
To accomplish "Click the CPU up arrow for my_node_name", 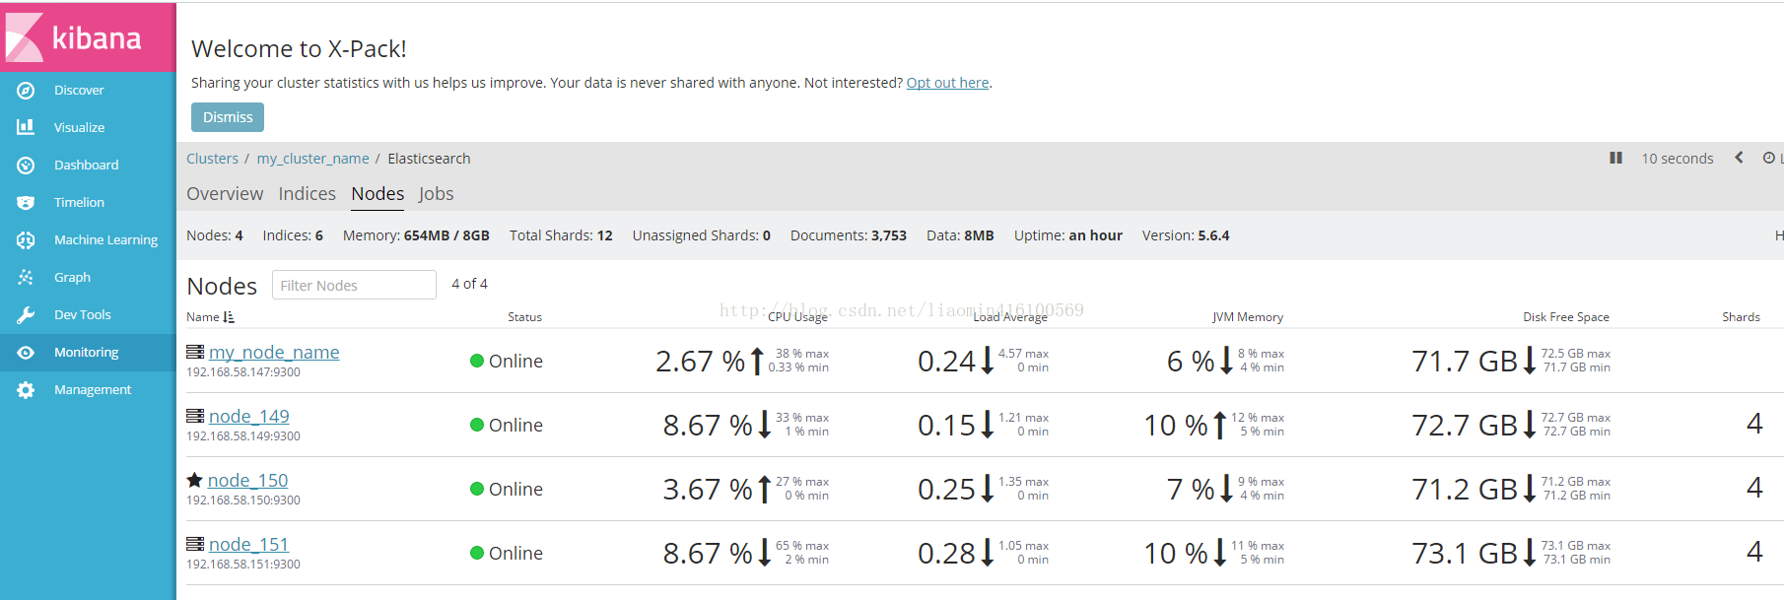I will 757,361.
